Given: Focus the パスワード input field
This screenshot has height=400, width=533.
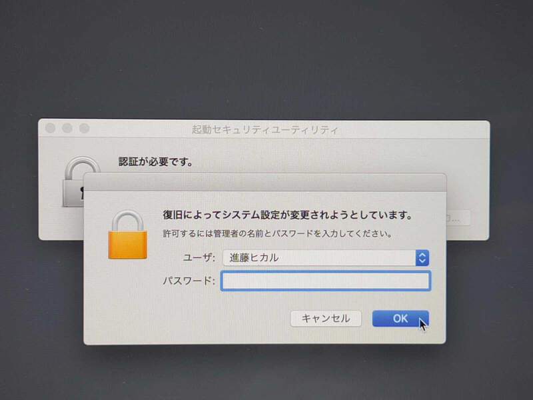Looking at the screenshot, I should click(x=326, y=281).
